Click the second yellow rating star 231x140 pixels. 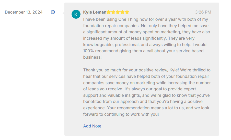click(113, 12)
